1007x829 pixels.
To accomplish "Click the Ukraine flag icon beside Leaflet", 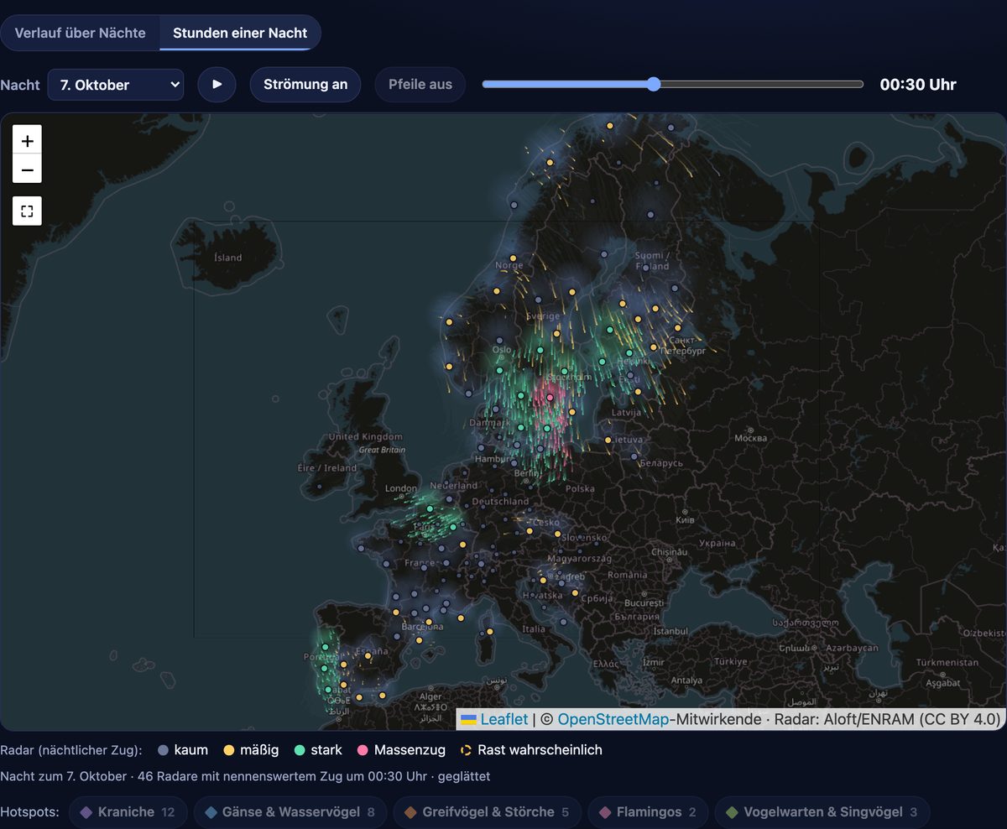I will point(470,719).
